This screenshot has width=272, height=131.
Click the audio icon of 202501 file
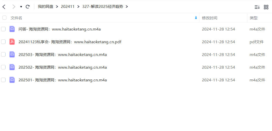click(12, 80)
